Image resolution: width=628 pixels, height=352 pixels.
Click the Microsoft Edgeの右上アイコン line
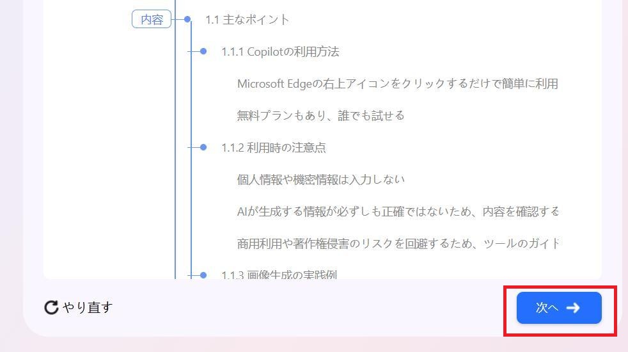[397, 84]
